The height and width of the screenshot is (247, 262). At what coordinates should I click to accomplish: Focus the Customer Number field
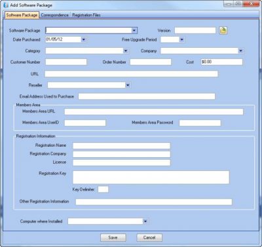pyautogui.click(x=66, y=62)
